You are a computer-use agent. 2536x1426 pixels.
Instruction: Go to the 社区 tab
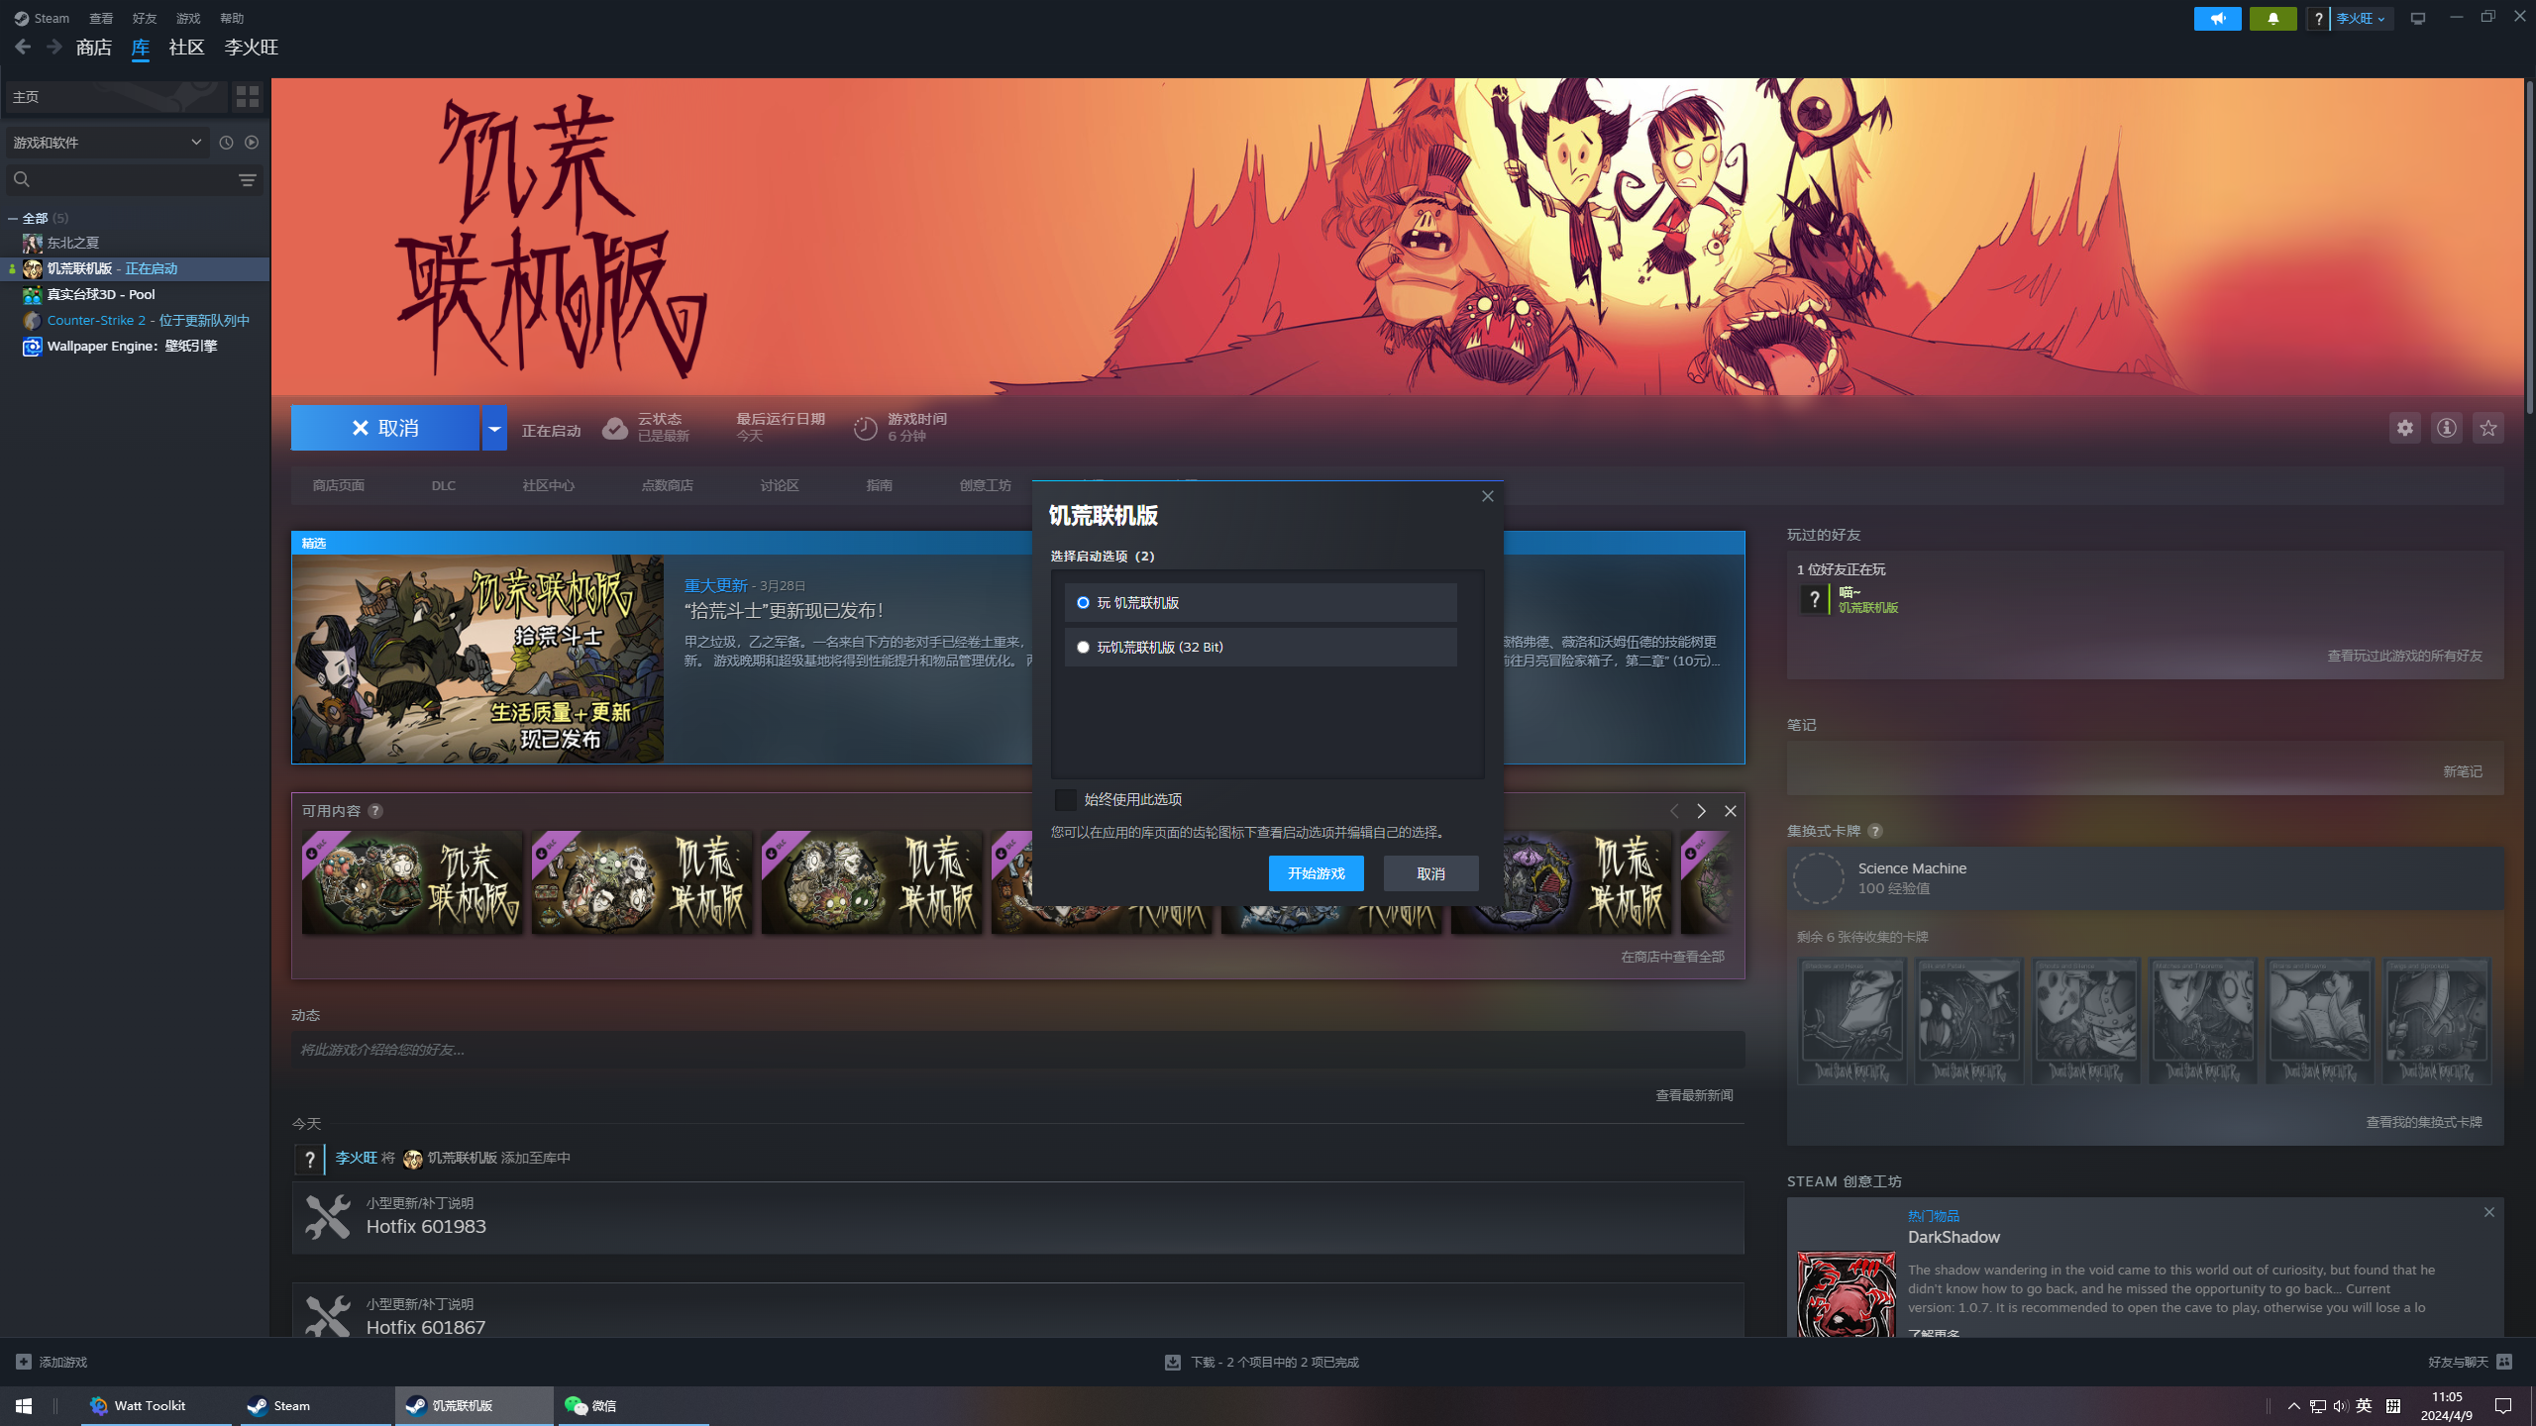186,48
